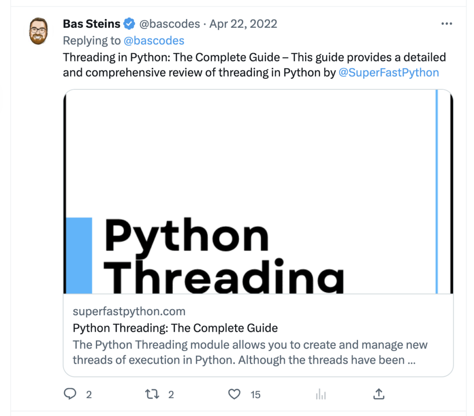This screenshot has height=416, width=474.
Task: Click the reply speech bubble icon
Action: point(70,394)
